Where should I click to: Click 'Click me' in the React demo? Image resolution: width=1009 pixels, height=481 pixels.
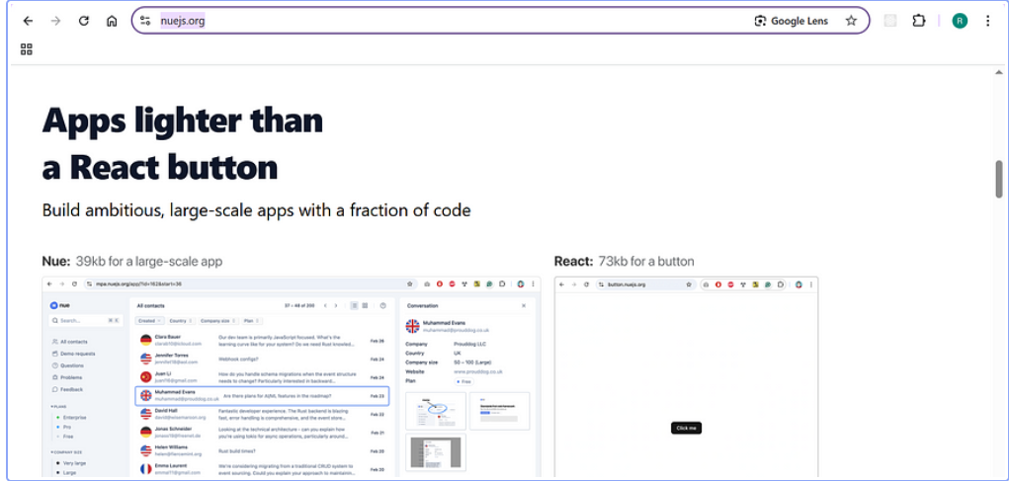(x=686, y=428)
